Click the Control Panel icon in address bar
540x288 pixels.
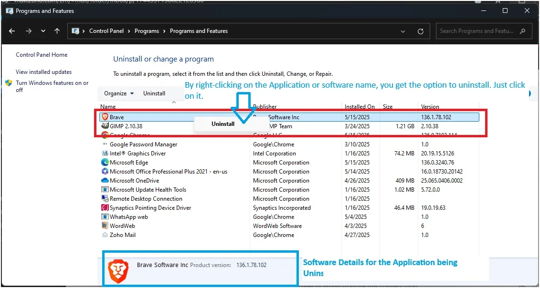[75, 31]
